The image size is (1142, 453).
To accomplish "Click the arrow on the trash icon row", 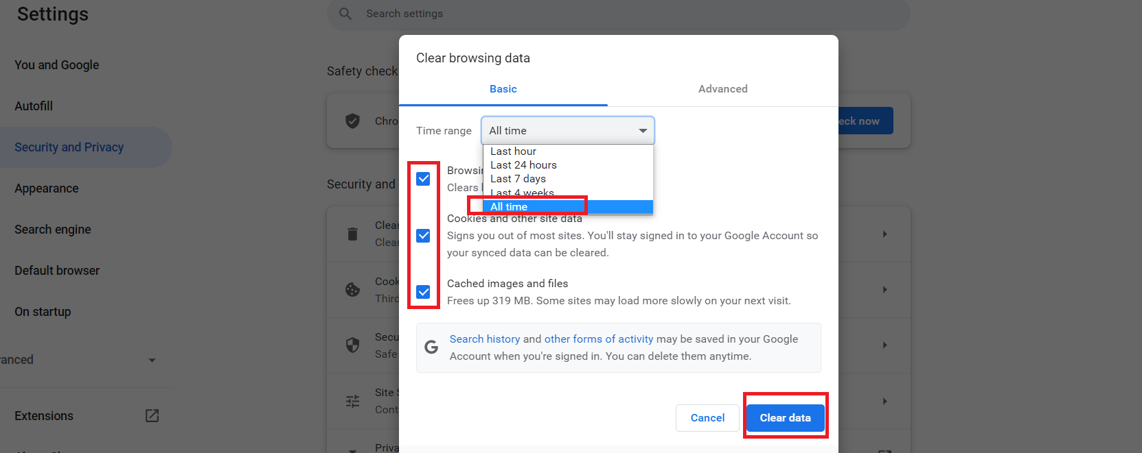I will tap(884, 234).
